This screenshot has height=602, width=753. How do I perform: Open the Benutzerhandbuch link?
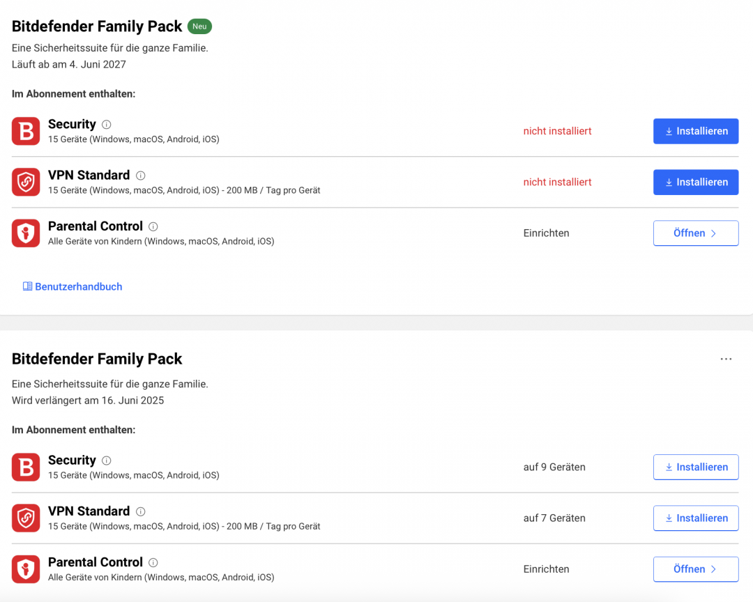click(73, 286)
